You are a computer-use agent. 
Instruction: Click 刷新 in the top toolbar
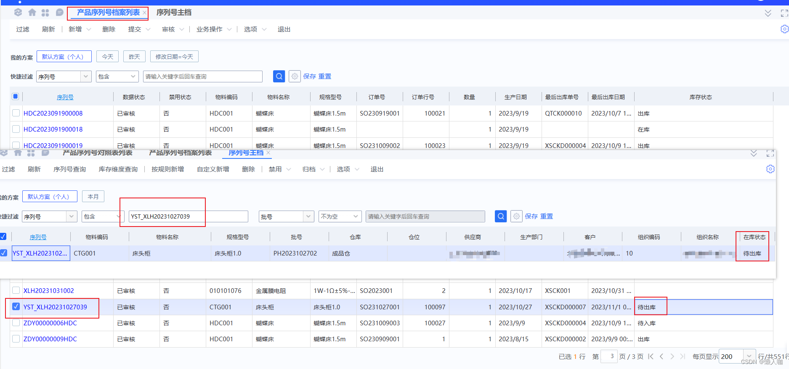(x=48, y=29)
